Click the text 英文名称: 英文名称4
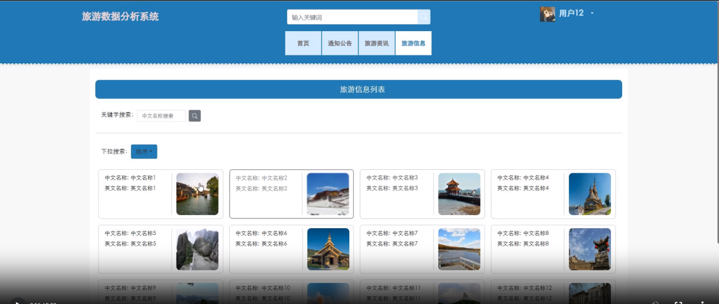This screenshot has width=719, height=304. click(523, 188)
